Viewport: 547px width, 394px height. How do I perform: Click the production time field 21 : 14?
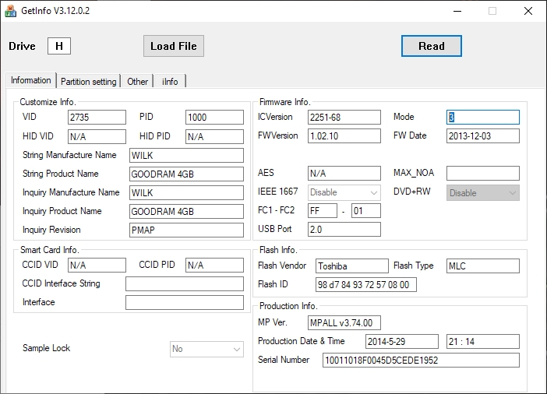[x=483, y=341]
